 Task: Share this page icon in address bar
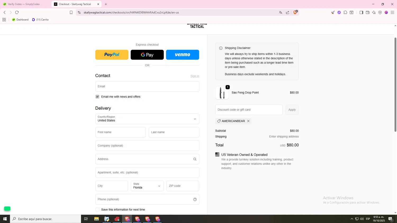point(288,12)
